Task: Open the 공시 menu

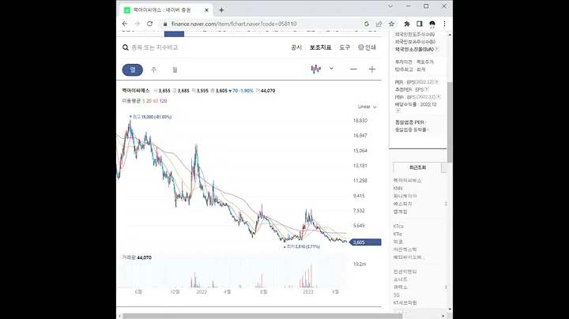Action: point(296,47)
